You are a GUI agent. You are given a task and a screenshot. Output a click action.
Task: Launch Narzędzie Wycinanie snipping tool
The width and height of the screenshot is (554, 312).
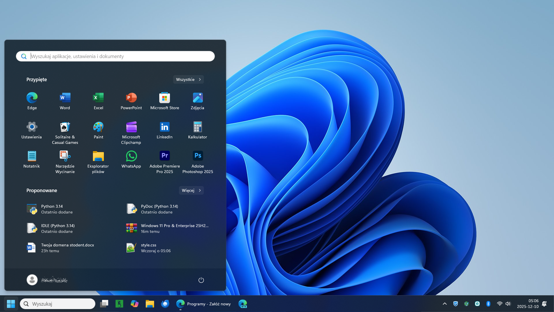(x=65, y=156)
